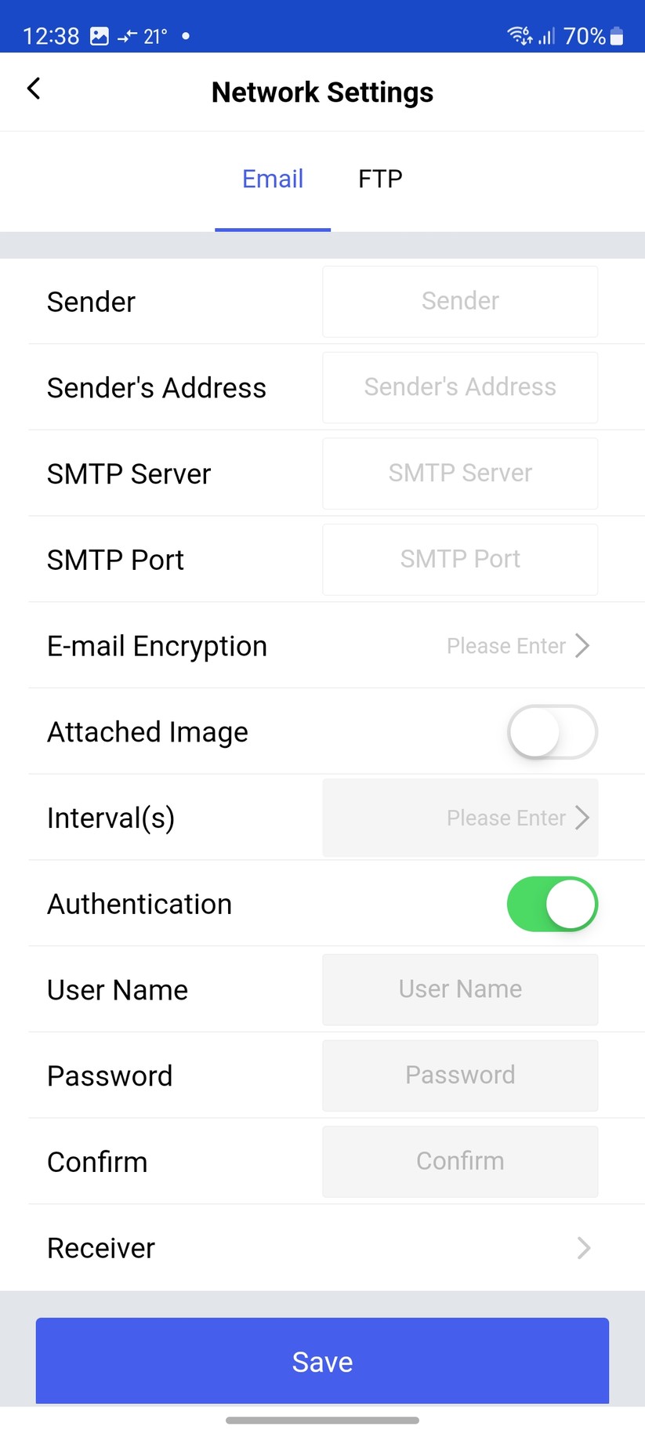
Task: Tap the back arrow icon
Action: click(33, 89)
